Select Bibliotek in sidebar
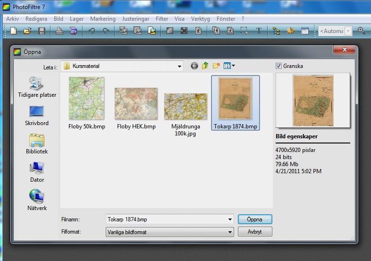 [37, 144]
